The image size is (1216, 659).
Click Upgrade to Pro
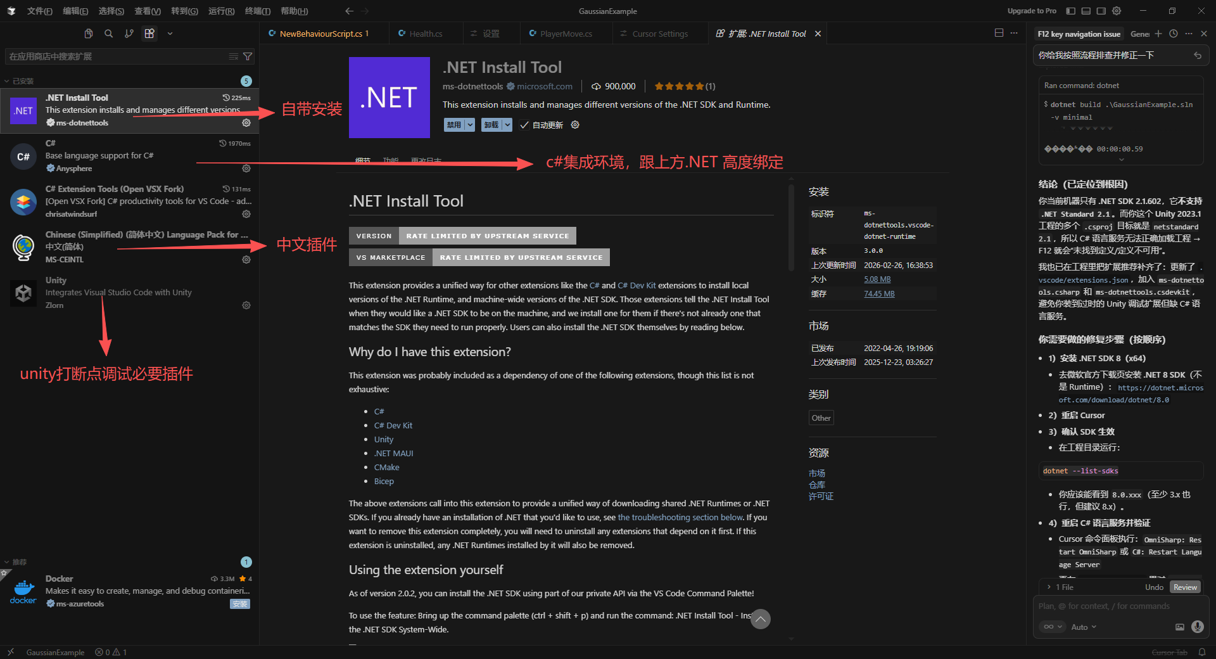click(x=1032, y=11)
